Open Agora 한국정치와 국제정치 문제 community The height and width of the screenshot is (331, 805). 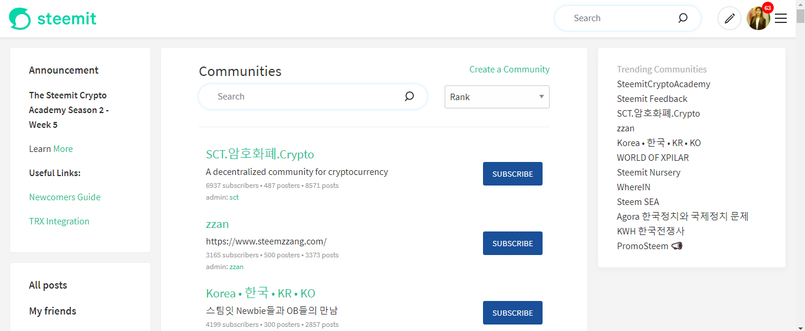click(x=683, y=217)
